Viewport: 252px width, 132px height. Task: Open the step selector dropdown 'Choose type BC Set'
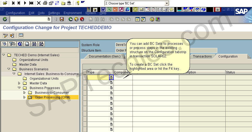click(x=167, y=3)
